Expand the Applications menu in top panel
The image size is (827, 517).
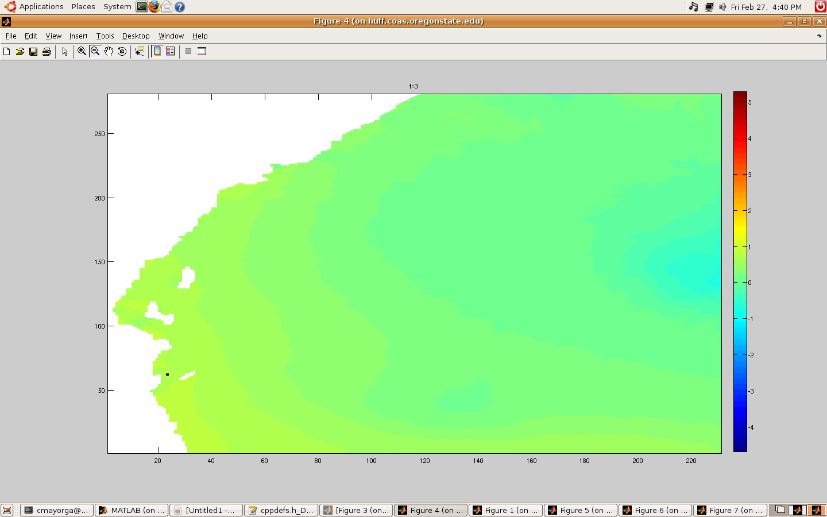click(41, 7)
